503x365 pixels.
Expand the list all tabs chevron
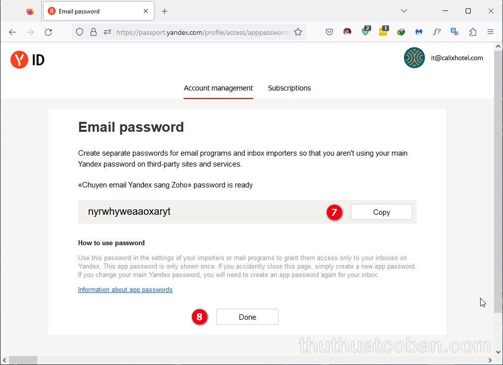click(404, 11)
